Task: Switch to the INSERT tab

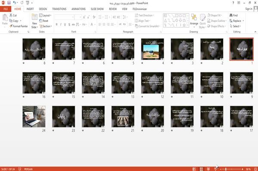Action: point(30,9)
